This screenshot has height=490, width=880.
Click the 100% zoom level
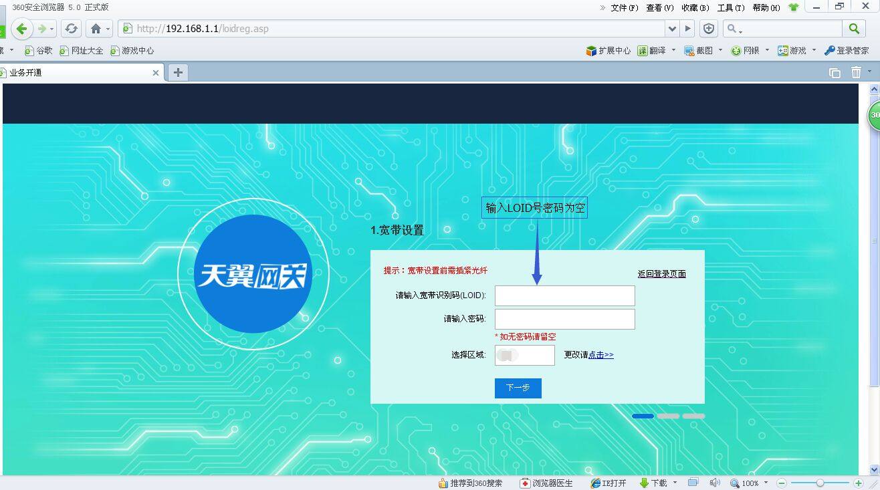pos(744,483)
